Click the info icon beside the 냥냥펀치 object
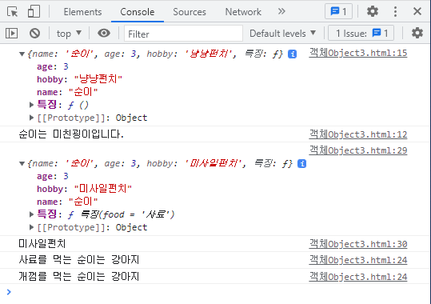Viewport: 431px width, 304px height. pos(292,54)
